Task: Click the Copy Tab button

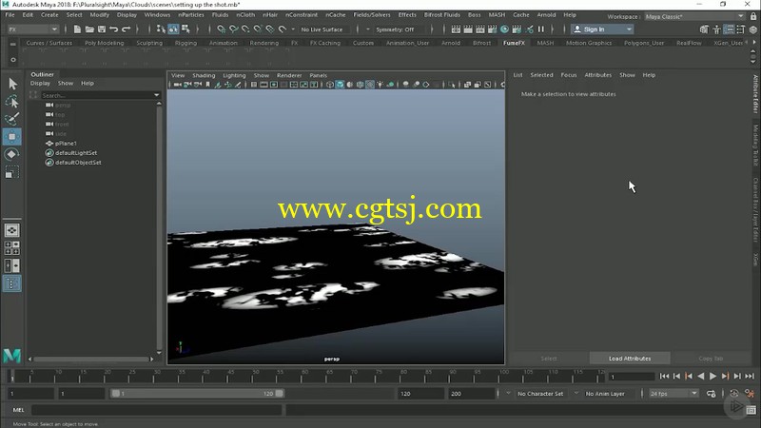Action: click(x=711, y=359)
